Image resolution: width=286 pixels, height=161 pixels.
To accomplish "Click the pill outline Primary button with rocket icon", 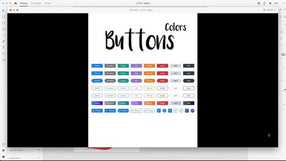I will pos(149,110).
